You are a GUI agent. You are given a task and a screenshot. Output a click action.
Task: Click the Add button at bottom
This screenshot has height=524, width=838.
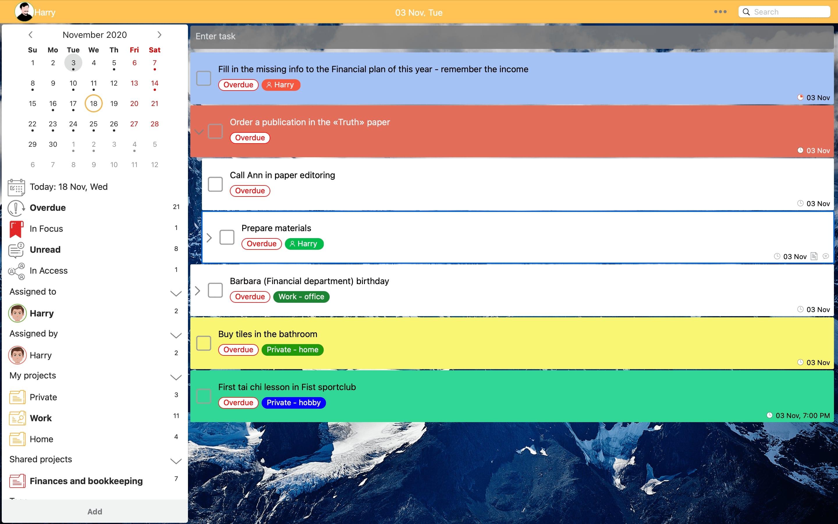pos(95,511)
